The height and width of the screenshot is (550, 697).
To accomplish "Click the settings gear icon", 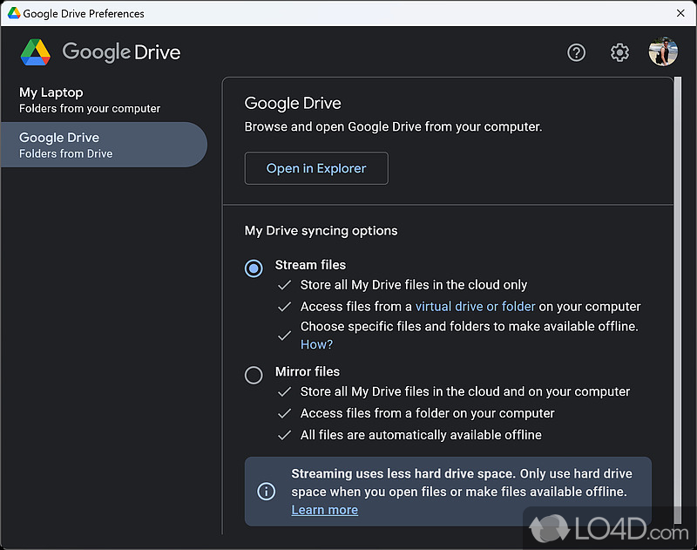I will click(x=619, y=52).
